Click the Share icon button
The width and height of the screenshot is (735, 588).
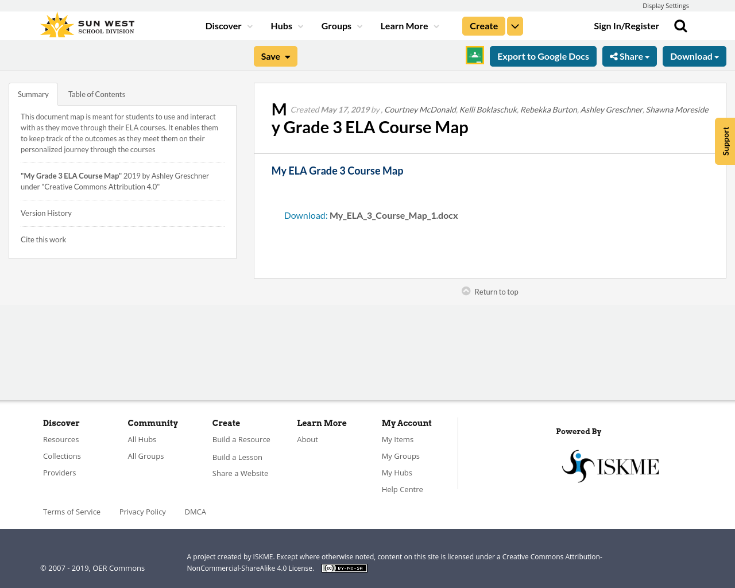(629, 56)
